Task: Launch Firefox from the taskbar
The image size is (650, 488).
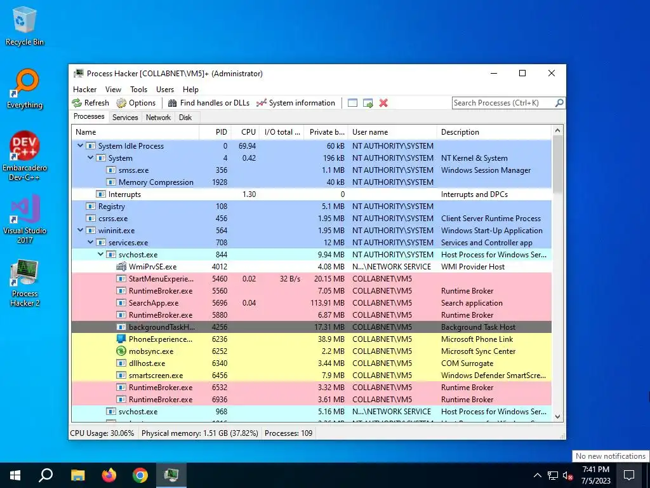Action: click(109, 475)
